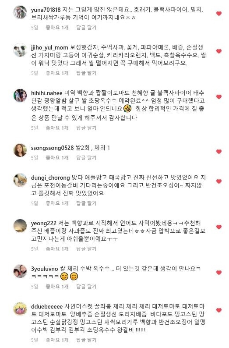View 좋아요 1개 under dduebeeeee's comment

pos(57,340)
